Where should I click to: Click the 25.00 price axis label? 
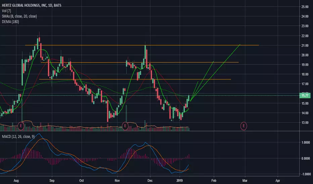pos(305,7)
